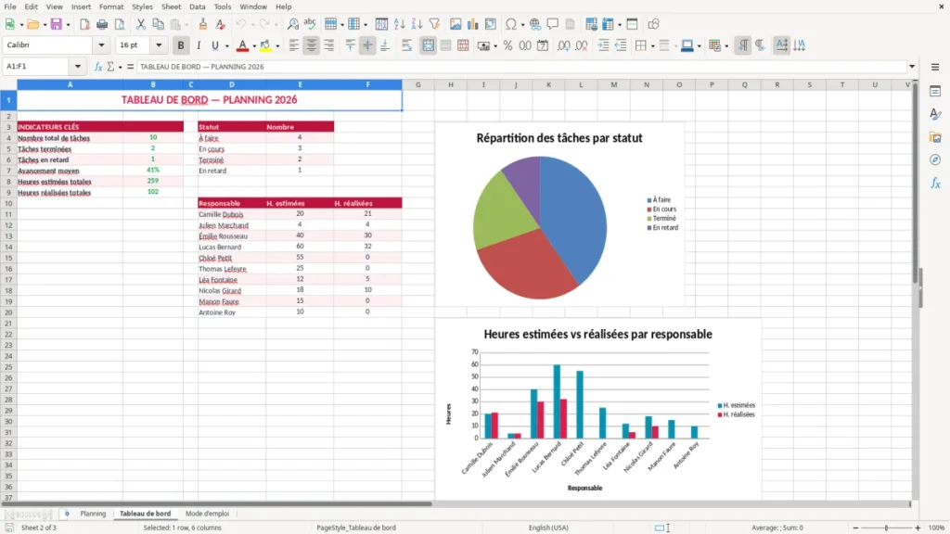Open the sidebar Gallery icon
This screenshot has height=534, width=950.
click(x=935, y=137)
